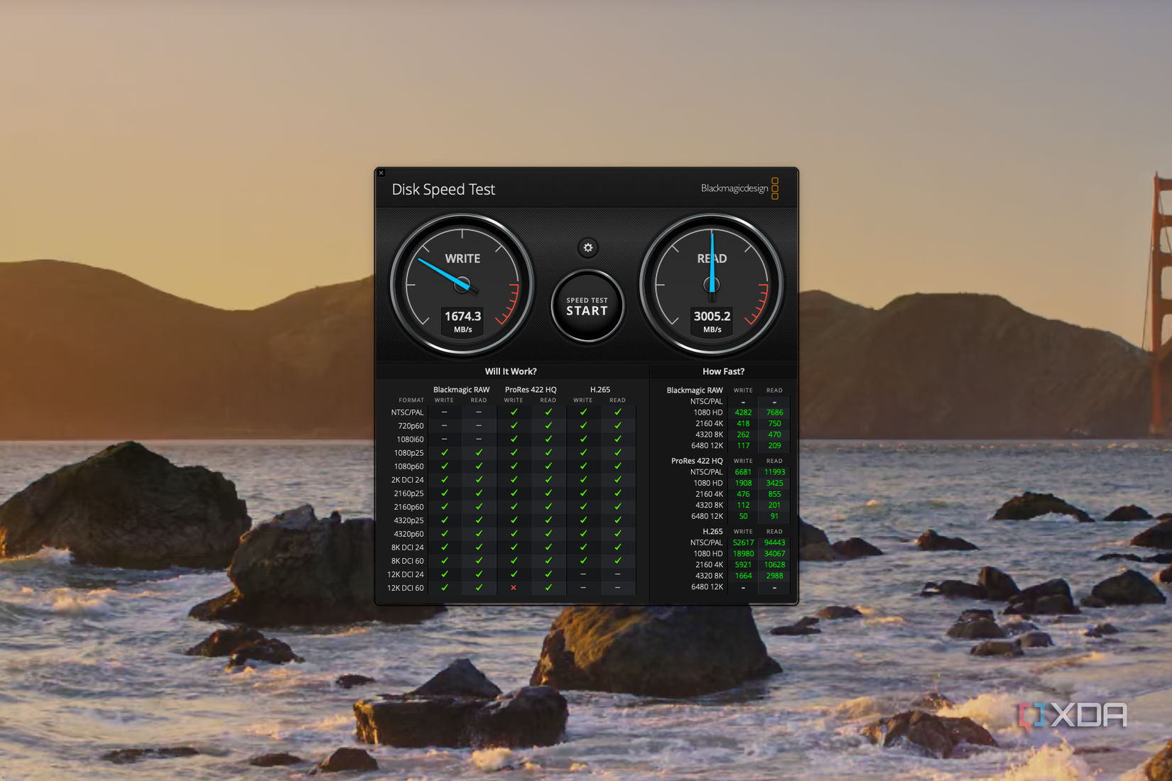
Task: Select the Blackmagic RAW 1080 HD read value 7686
Action: point(774,413)
